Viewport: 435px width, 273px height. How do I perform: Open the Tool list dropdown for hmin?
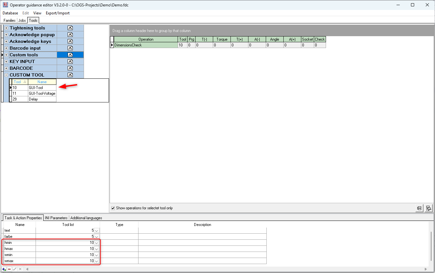96,243
